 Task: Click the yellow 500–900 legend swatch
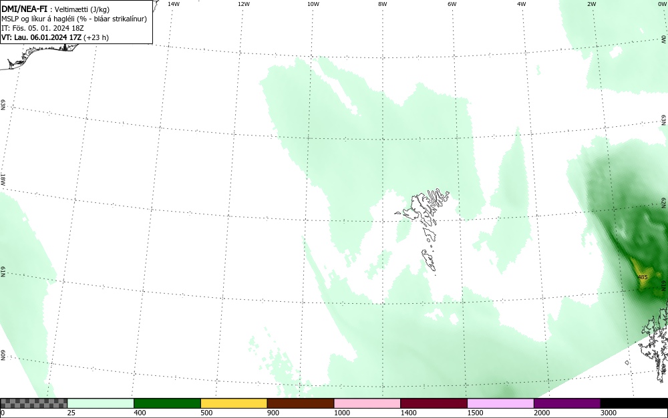tap(234, 403)
